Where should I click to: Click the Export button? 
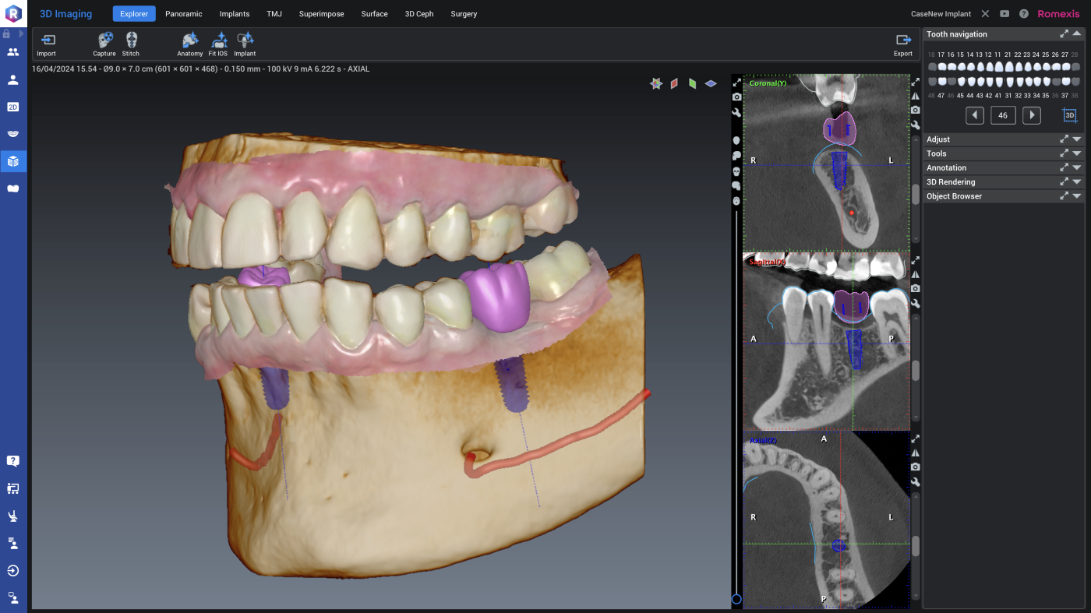tap(902, 44)
